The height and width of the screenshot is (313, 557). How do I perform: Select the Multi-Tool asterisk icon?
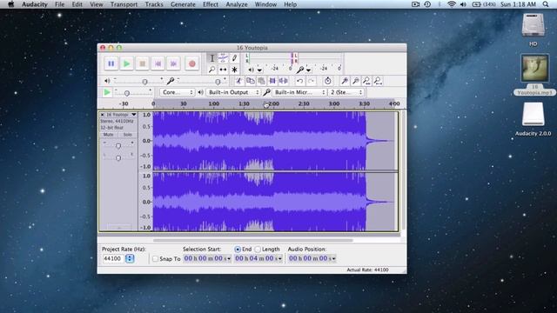tap(234, 70)
